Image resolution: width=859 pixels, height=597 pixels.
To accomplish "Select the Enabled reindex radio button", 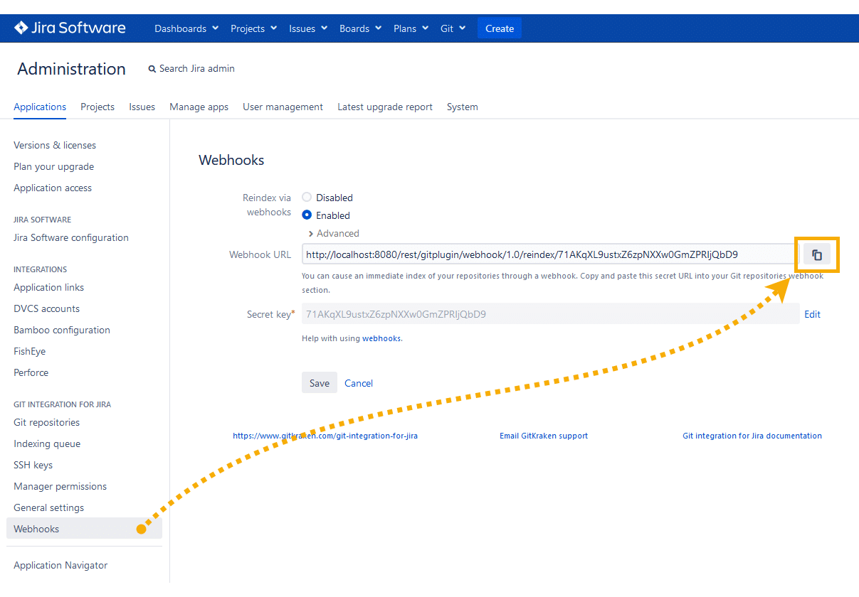I will coord(307,215).
